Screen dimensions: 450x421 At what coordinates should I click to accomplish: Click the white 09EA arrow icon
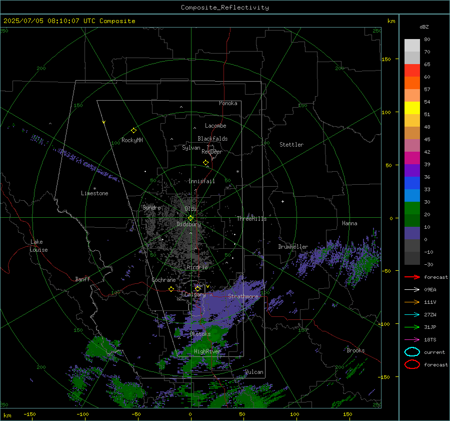point(412,289)
